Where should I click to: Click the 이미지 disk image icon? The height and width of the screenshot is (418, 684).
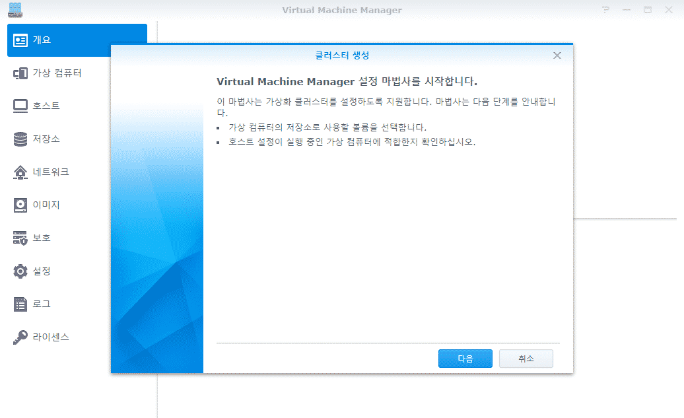[20, 205]
